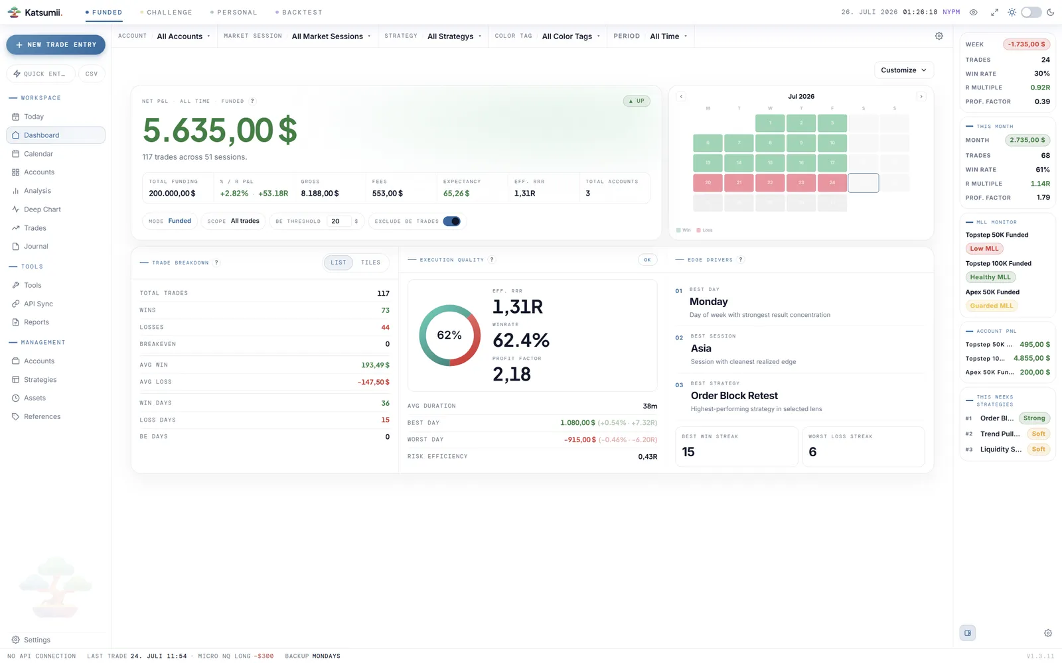The height and width of the screenshot is (663, 1062).
Task: Go to previous calendar month
Action: [681, 97]
